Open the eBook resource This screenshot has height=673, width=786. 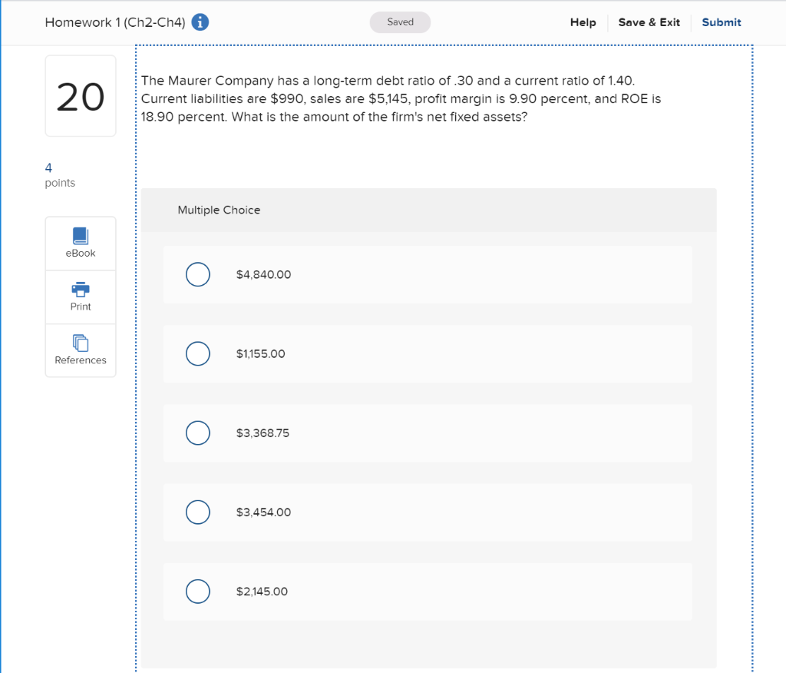(x=81, y=243)
